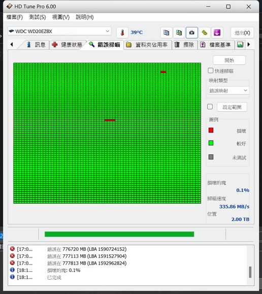The image size is (262, 294).
Task: Click the purple download arrow icon
Action: point(217,32)
